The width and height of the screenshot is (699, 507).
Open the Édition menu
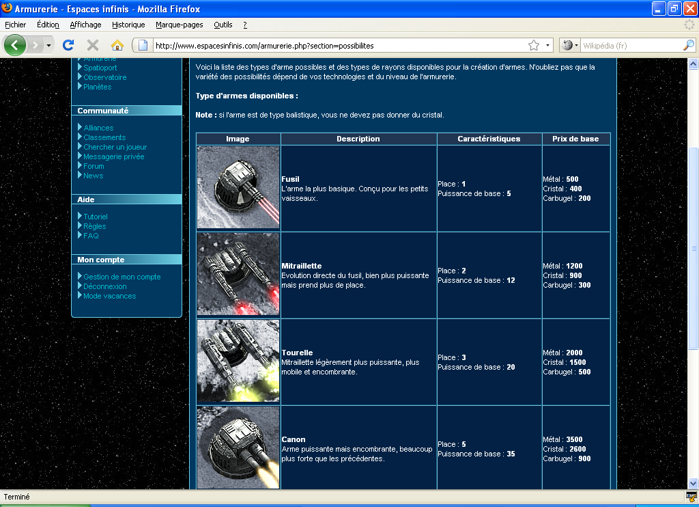[x=48, y=25]
